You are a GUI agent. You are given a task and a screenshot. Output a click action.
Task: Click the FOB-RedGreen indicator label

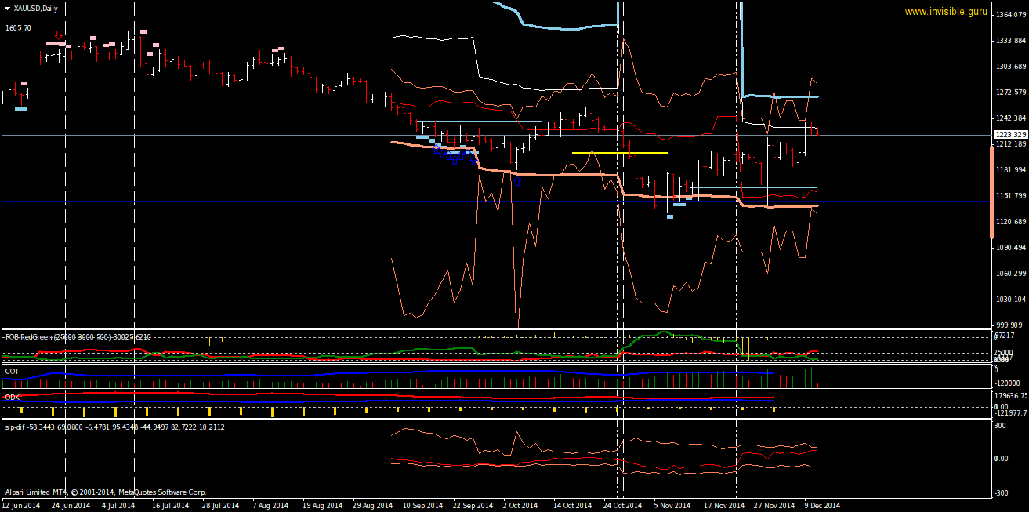78,336
